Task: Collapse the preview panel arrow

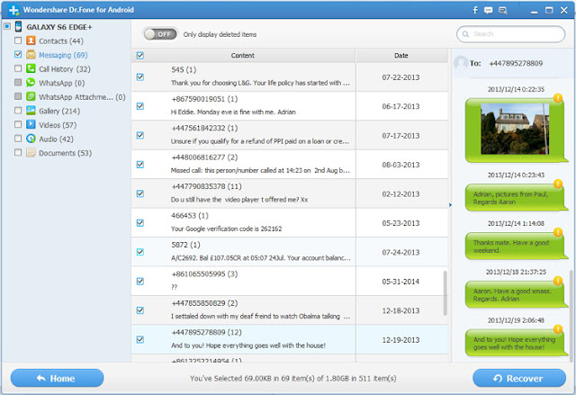Action: coord(450,205)
